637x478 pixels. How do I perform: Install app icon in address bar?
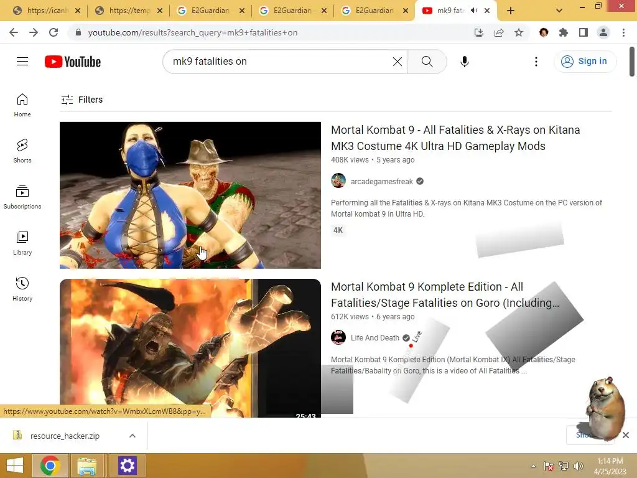point(479,32)
